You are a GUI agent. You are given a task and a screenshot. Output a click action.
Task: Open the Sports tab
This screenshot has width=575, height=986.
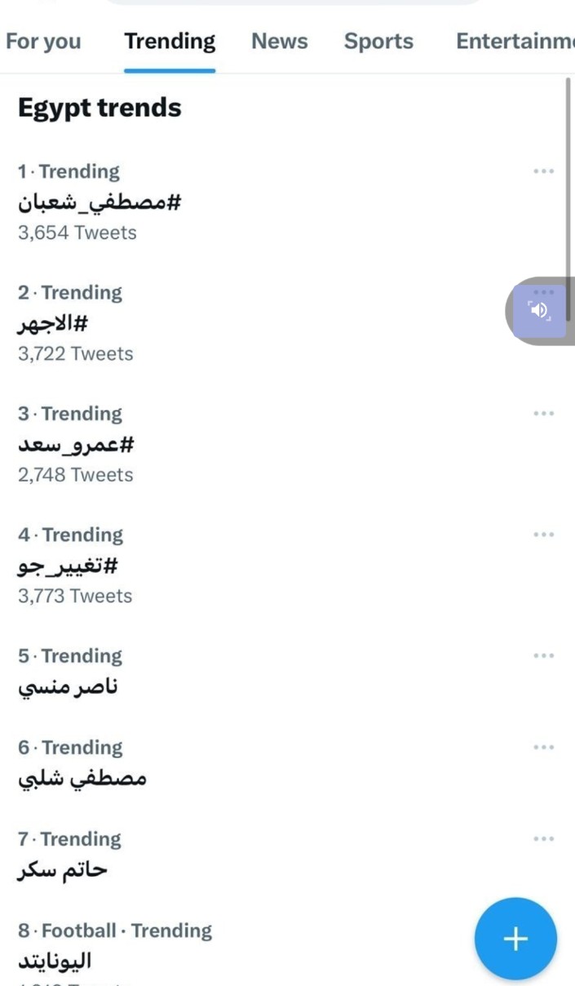(378, 42)
